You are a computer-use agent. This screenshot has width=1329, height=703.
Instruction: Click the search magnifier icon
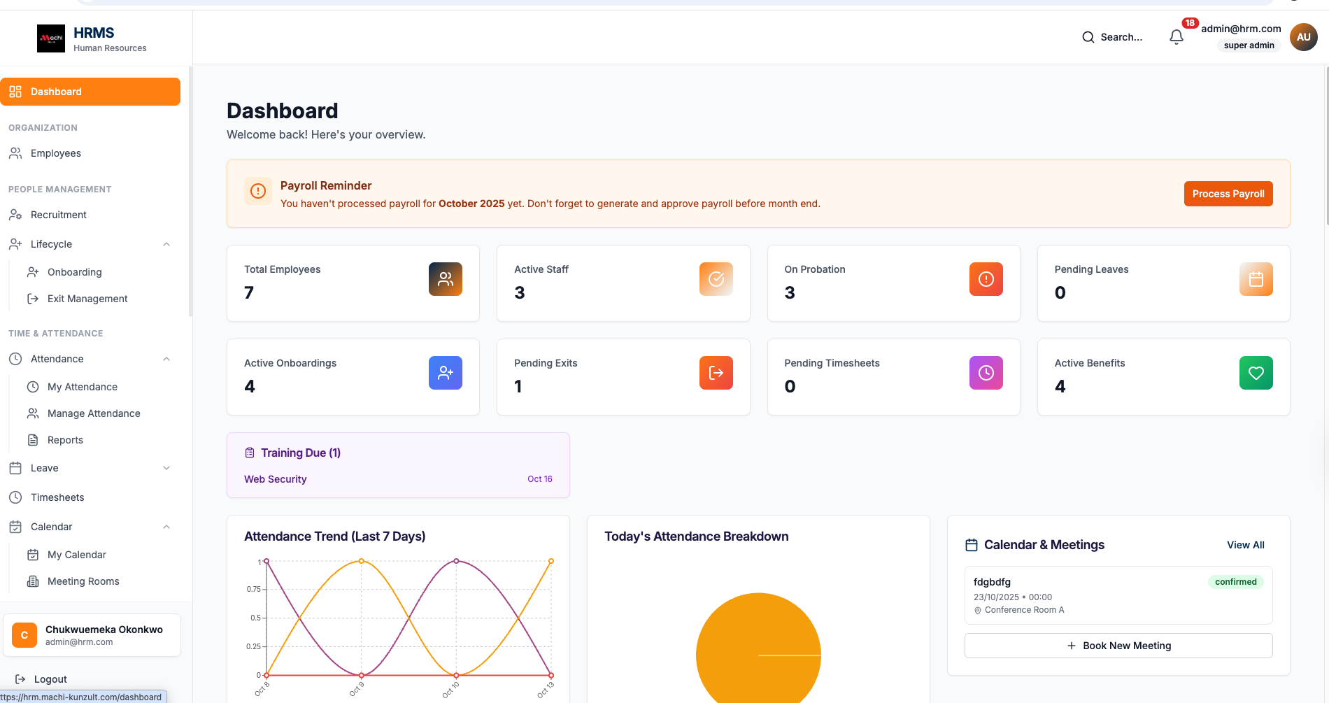pyautogui.click(x=1088, y=37)
